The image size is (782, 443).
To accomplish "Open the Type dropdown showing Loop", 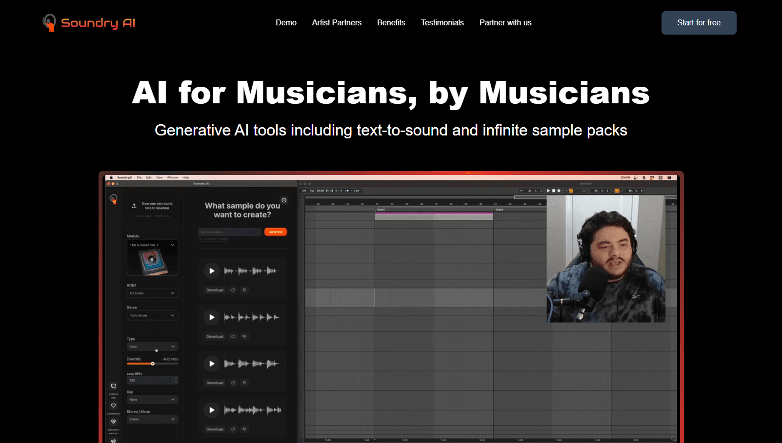I will pos(152,347).
